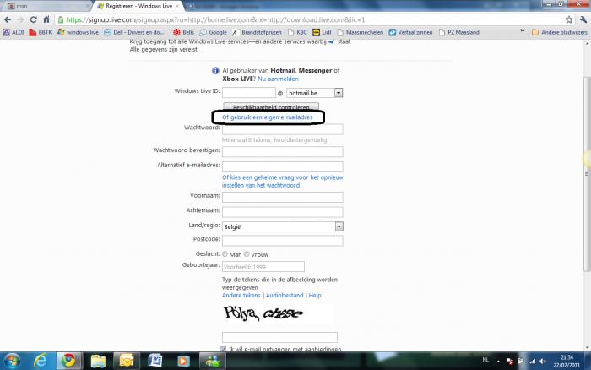This screenshot has height=370, width=591.
Task: Click the network signal tray icon
Action: click(532, 362)
